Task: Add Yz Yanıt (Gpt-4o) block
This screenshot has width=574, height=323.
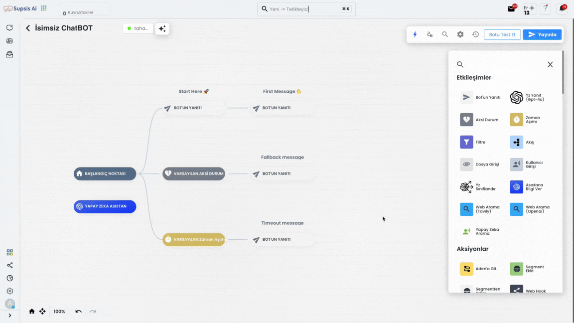Action: tap(528, 97)
